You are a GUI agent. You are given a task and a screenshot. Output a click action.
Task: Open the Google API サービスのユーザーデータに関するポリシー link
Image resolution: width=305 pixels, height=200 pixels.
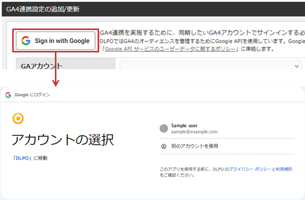170,49
